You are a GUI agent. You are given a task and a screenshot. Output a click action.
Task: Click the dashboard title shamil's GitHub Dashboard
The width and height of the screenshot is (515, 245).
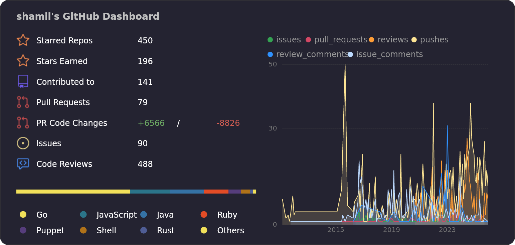[88, 16]
